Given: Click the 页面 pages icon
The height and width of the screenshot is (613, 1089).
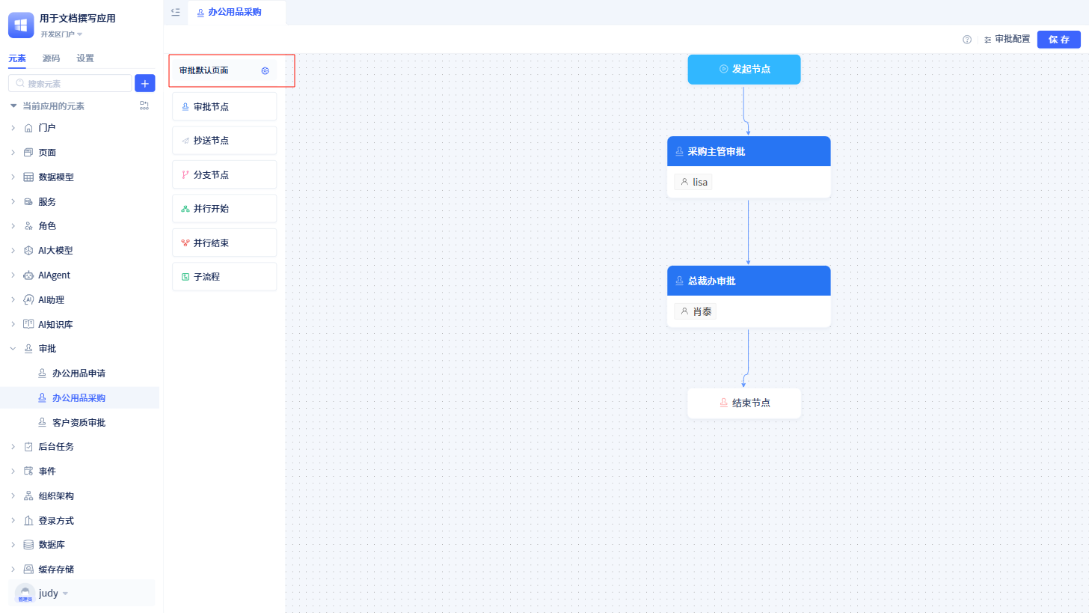Looking at the screenshot, I should click(x=28, y=153).
